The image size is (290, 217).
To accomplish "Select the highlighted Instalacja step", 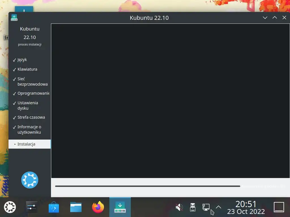I will click(29, 144).
